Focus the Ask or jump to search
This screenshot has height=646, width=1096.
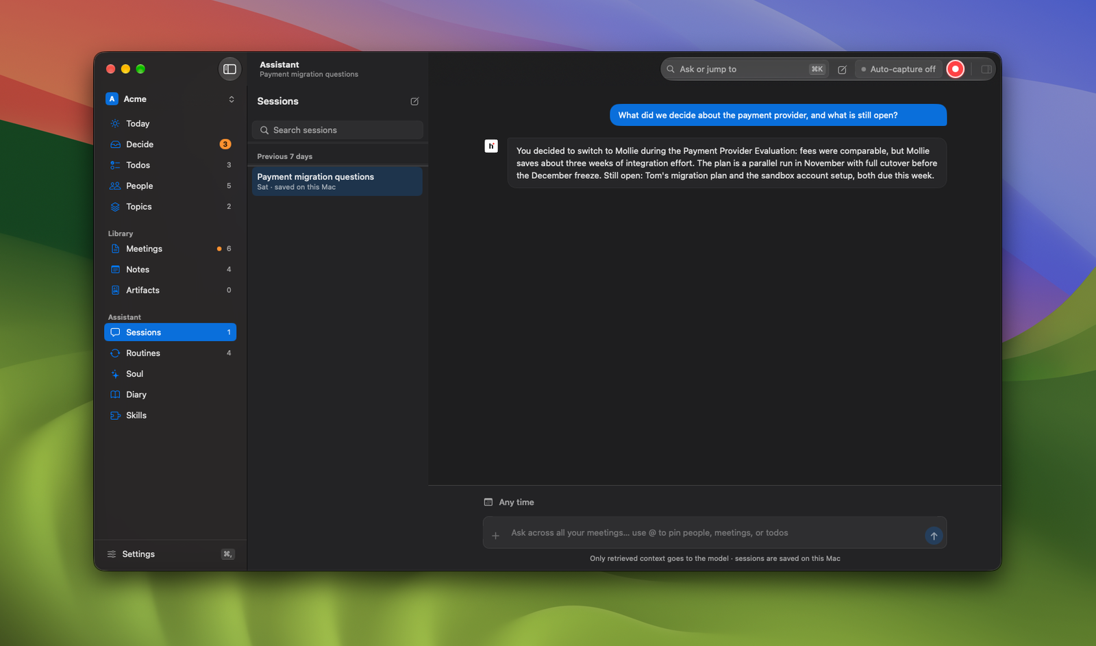(x=745, y=69)
